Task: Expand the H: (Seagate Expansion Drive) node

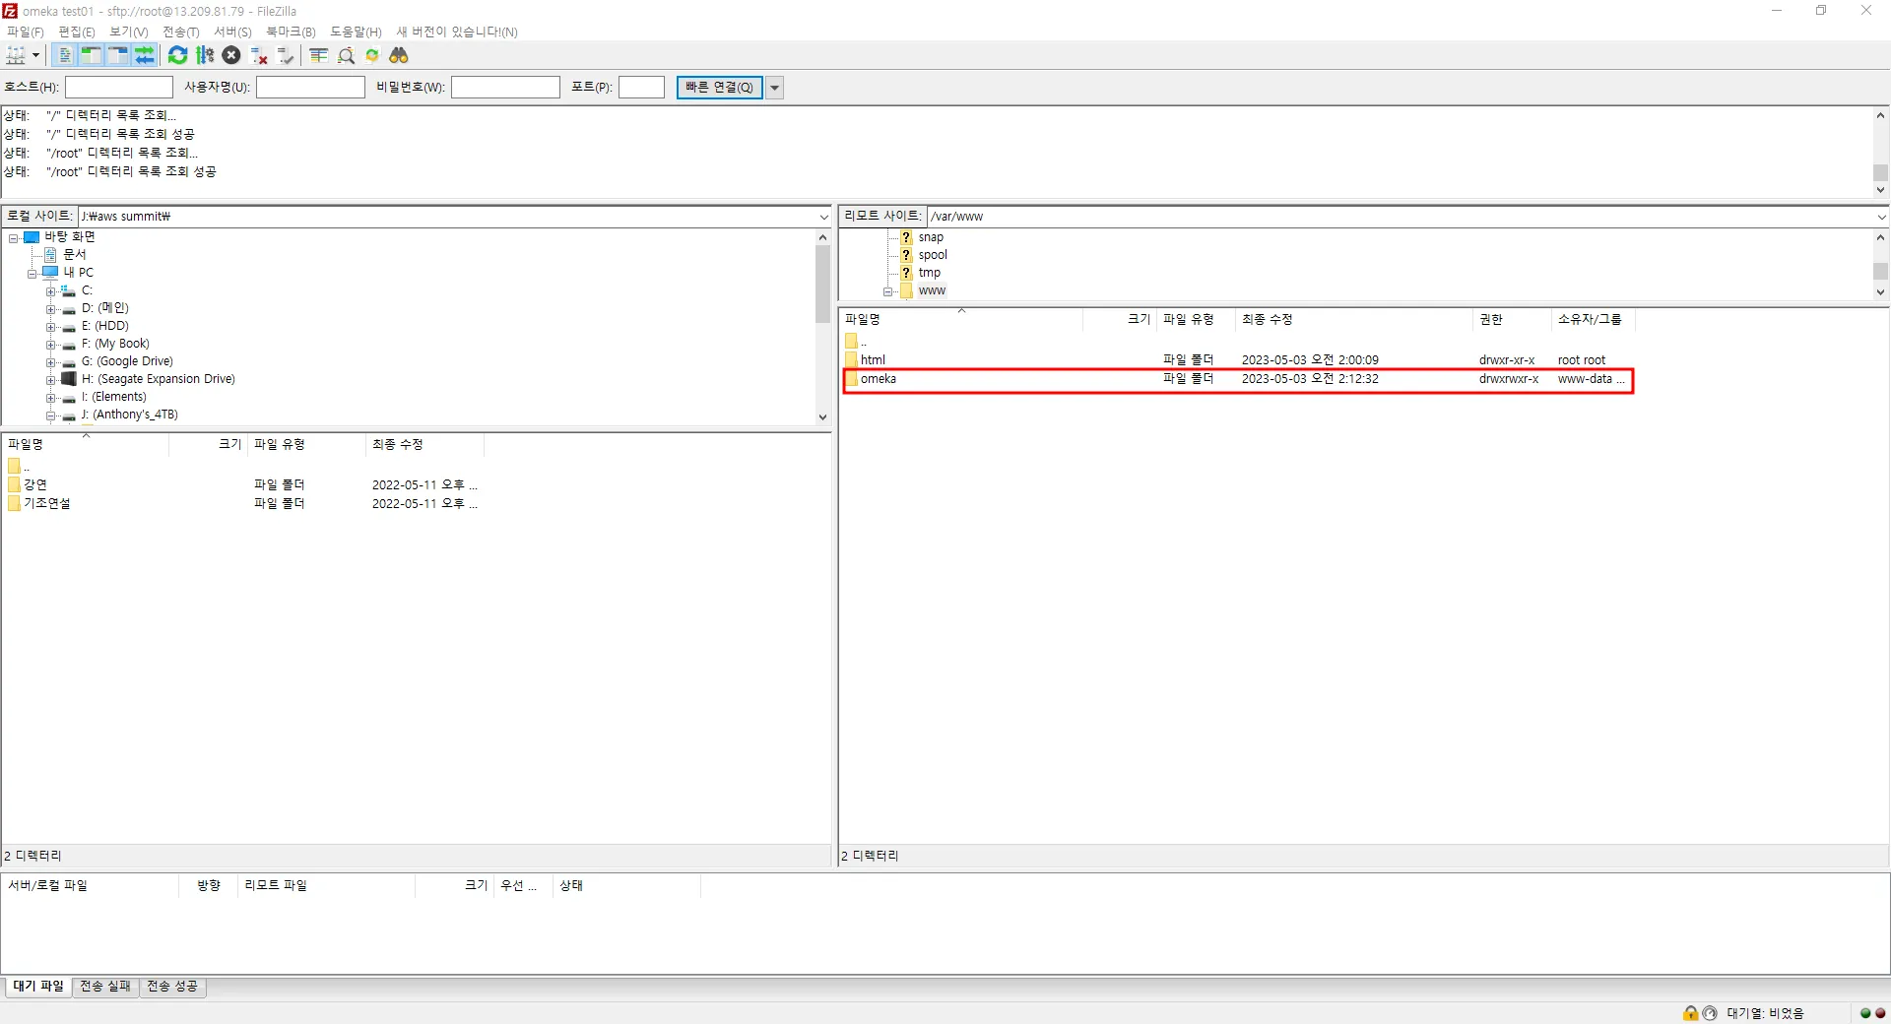Action: coord(51,379)
